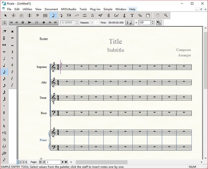Click the horizontal scrollbar at the bottom
208x169 pixels.
pos(101,162)
